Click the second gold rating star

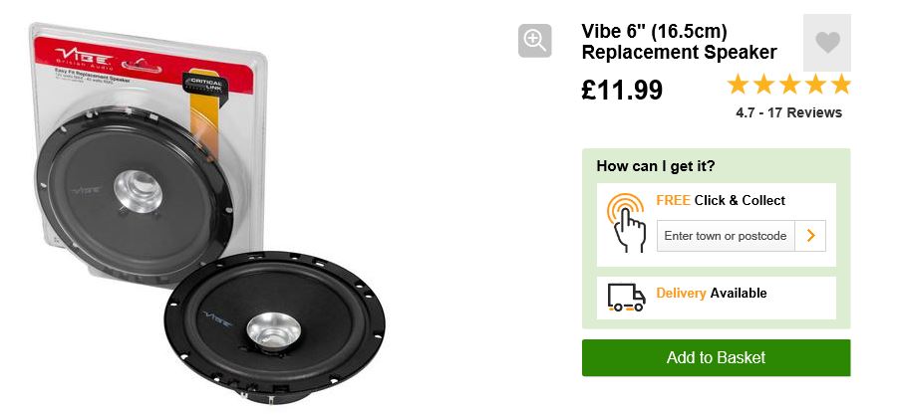click(763, 84)
